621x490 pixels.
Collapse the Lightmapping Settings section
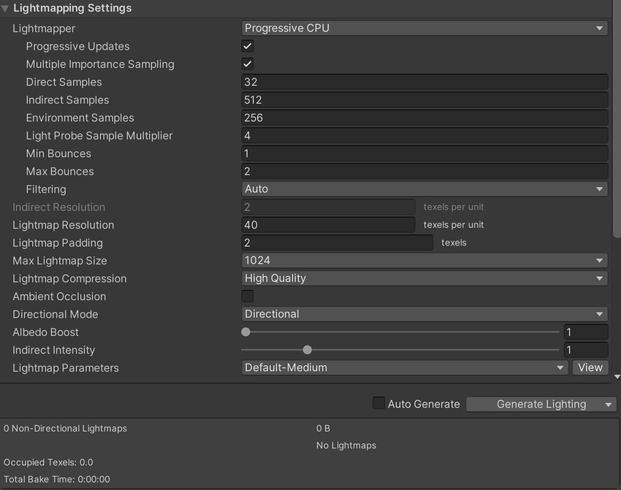pyautogui.click(x=6, y=9)
